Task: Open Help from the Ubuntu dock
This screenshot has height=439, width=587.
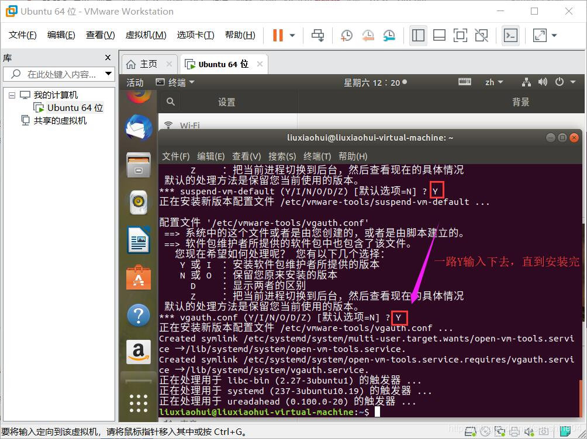Action: [x=139, y=315]
